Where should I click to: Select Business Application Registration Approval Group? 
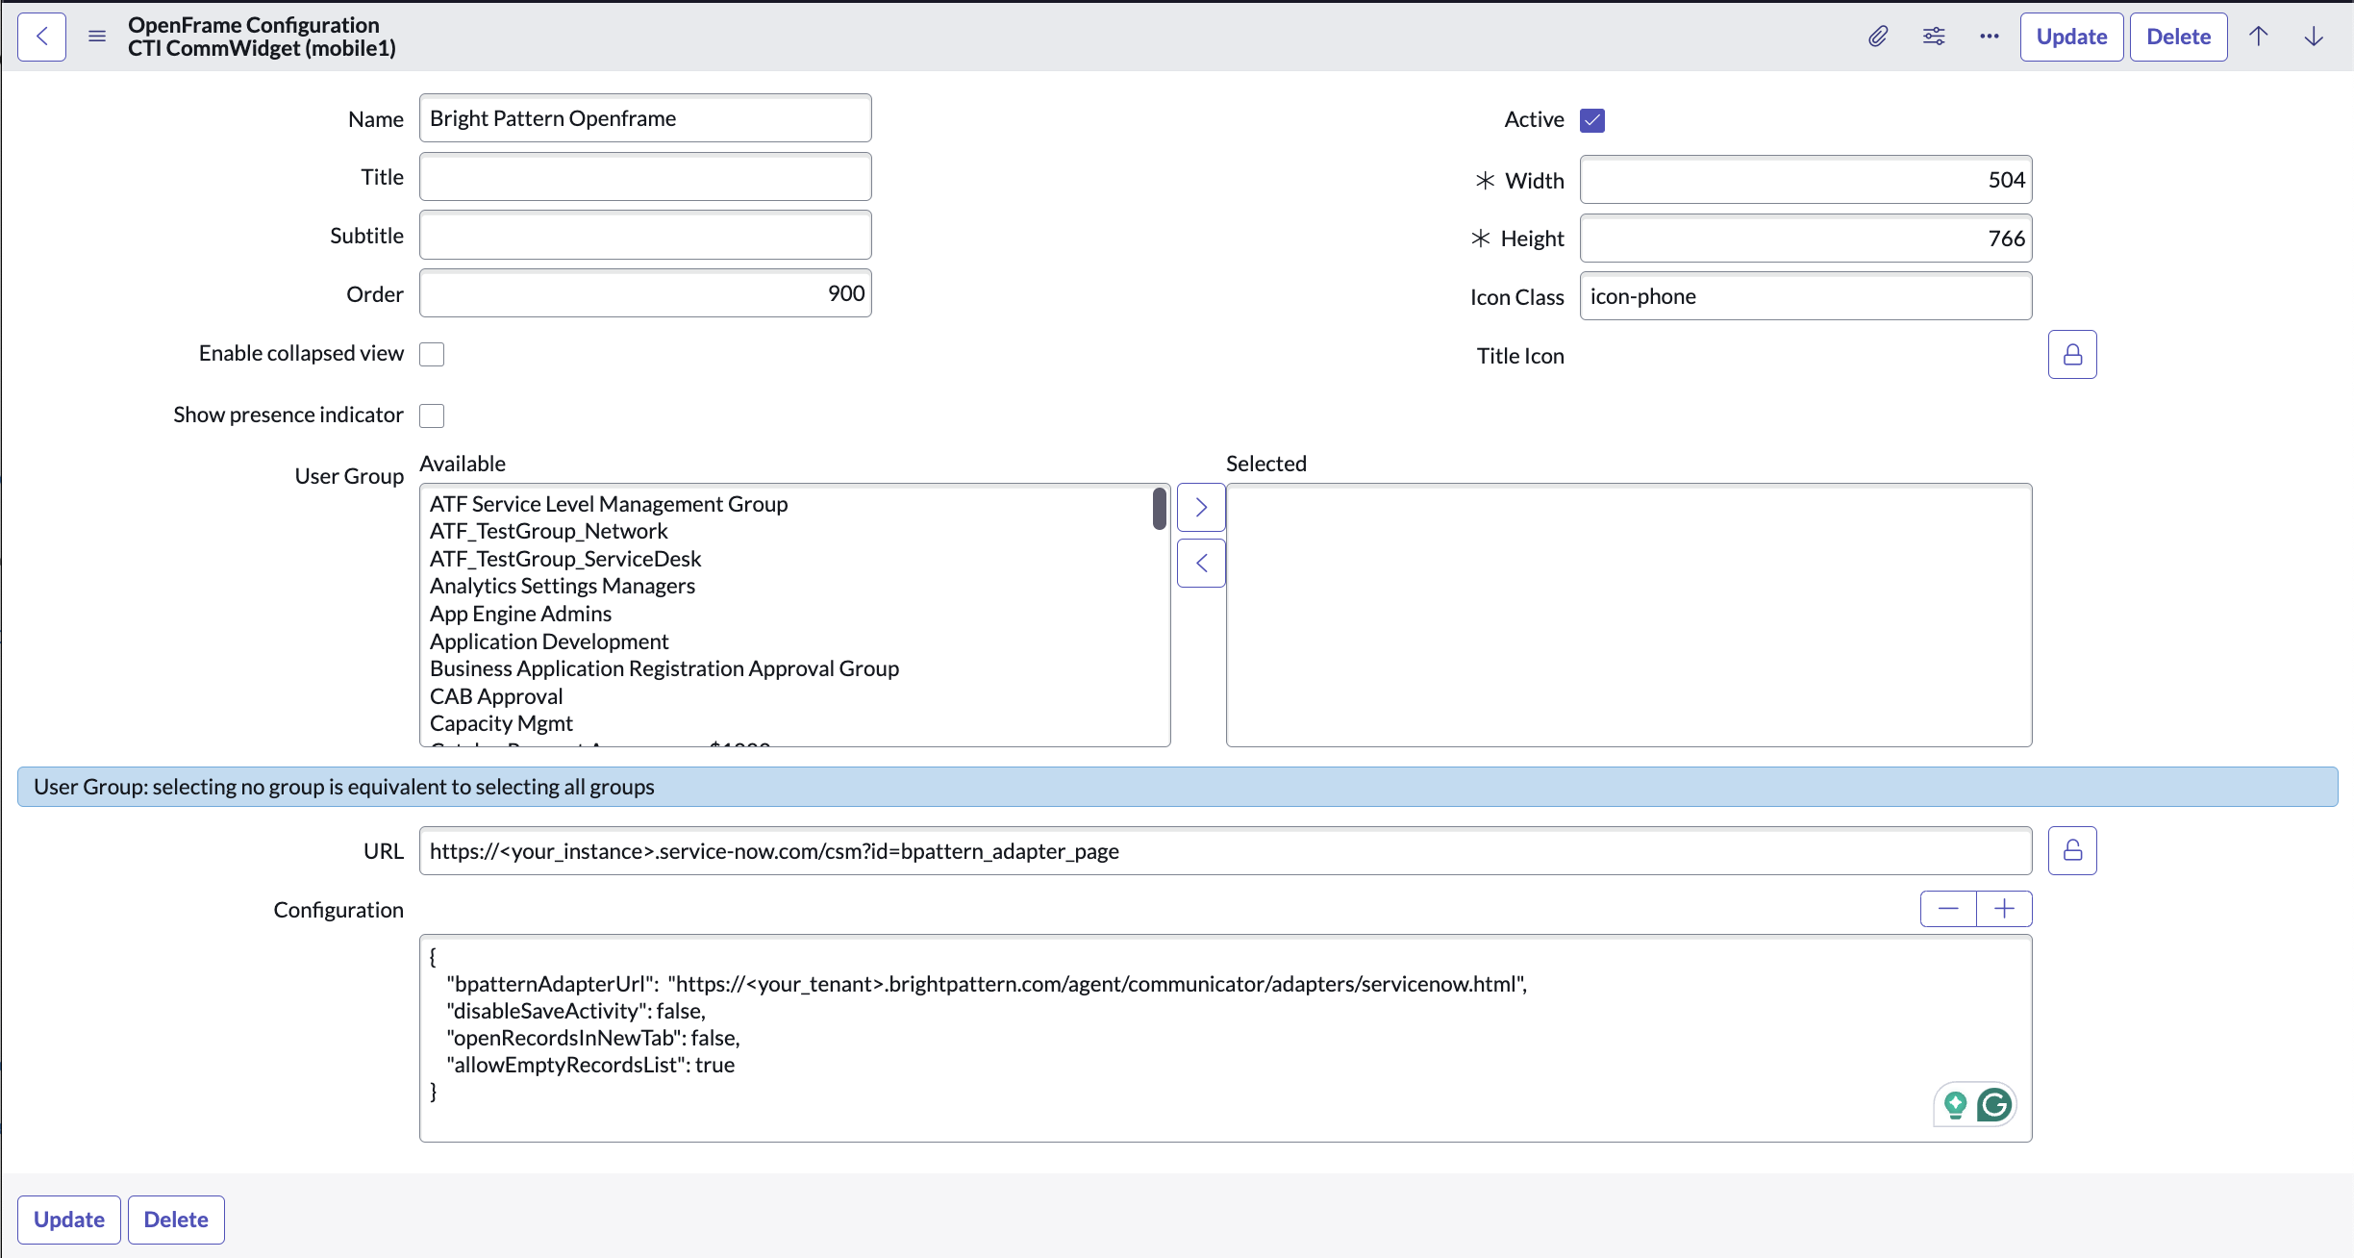pyautogui.click(x=664, y=668)
